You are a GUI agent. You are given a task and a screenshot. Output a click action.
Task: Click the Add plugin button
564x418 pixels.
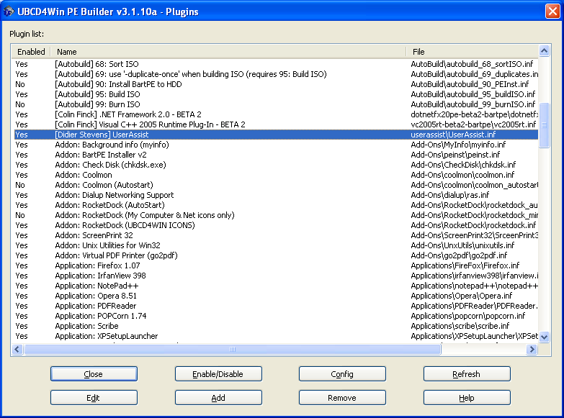218,398
